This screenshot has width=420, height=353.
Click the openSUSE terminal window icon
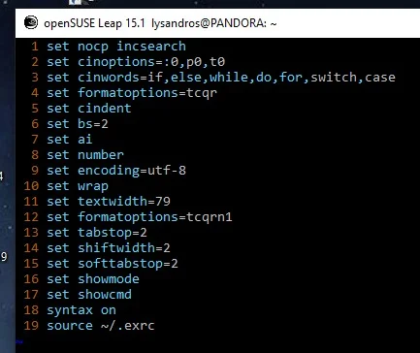tap(31, 22)
